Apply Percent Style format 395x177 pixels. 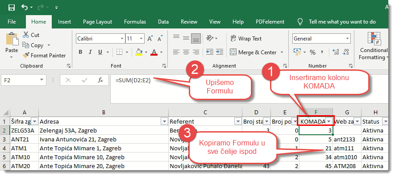click(x=312, y=52)
